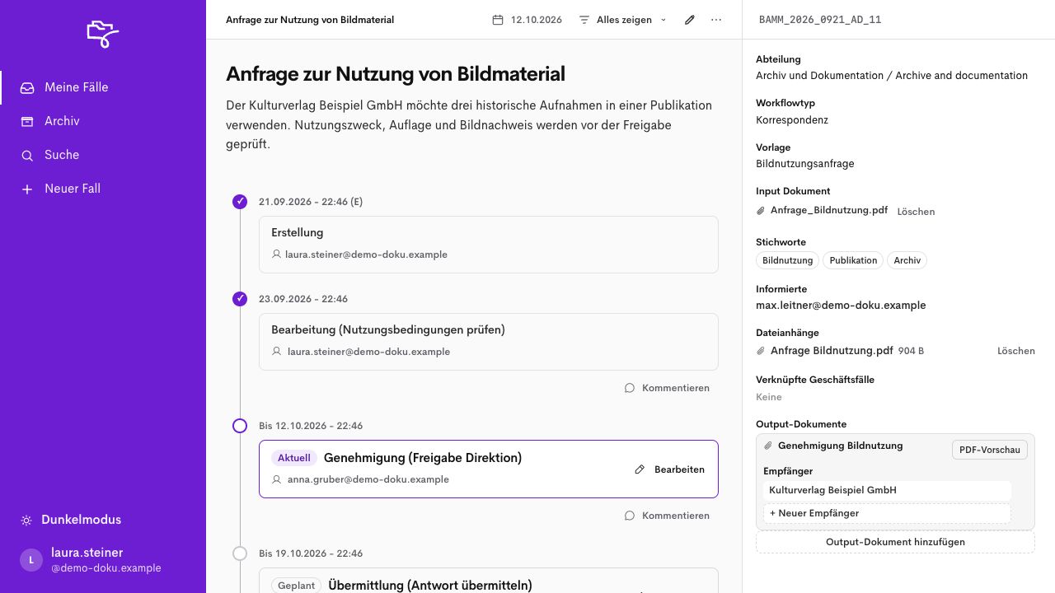The image size is (1055, 593).
Task: Open the Alles zeigen filter dropdown
Action: pyautogui.click(x=623, y=20)
